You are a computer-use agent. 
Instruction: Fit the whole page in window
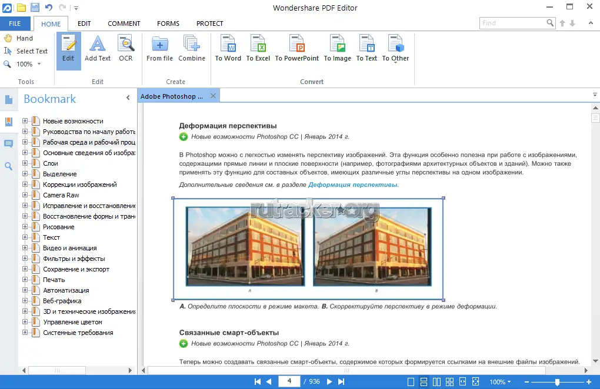(x=476, y=382)
